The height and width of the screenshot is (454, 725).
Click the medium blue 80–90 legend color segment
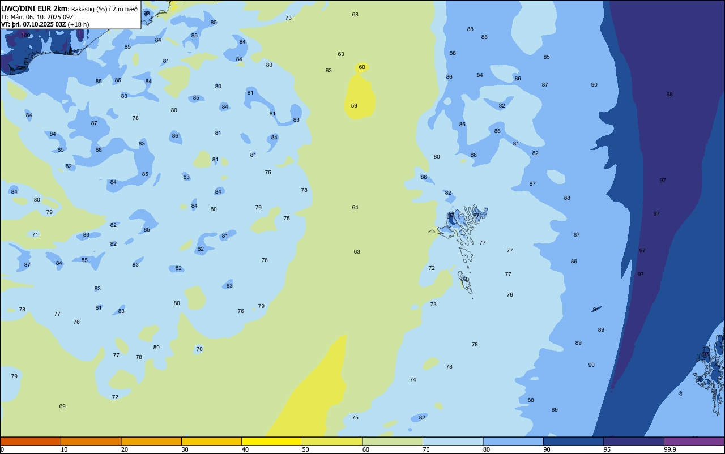[513, 441]
